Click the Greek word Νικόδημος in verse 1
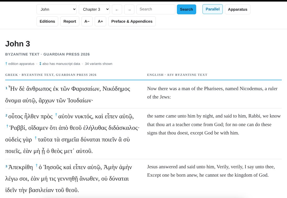Screen dimensions: 287x198 (116, 89)
